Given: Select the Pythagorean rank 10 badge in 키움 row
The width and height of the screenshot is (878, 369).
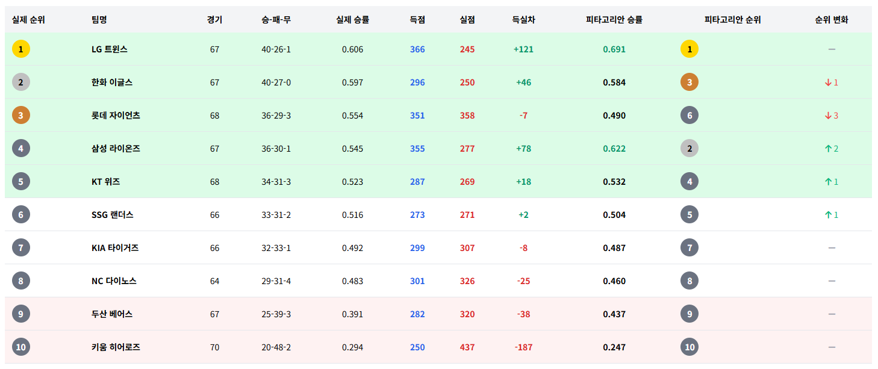Looking at the screenshot, I should point(690,347).
